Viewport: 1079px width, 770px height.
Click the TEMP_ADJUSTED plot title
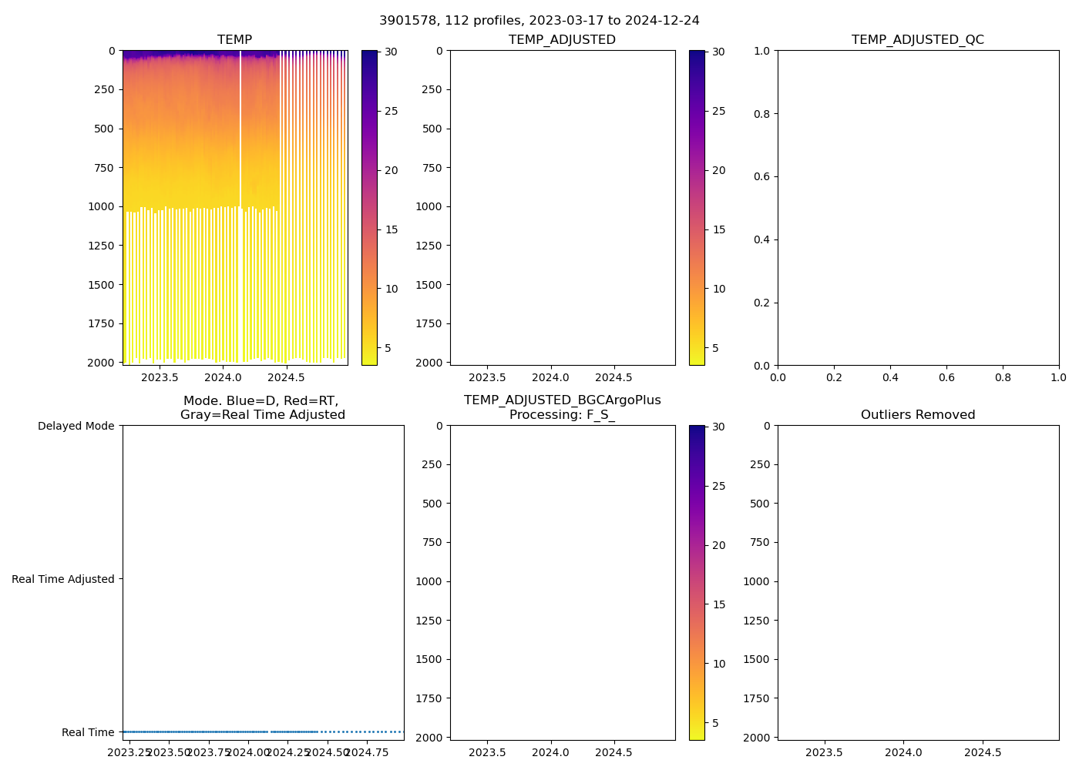click(x=562, y=40)
